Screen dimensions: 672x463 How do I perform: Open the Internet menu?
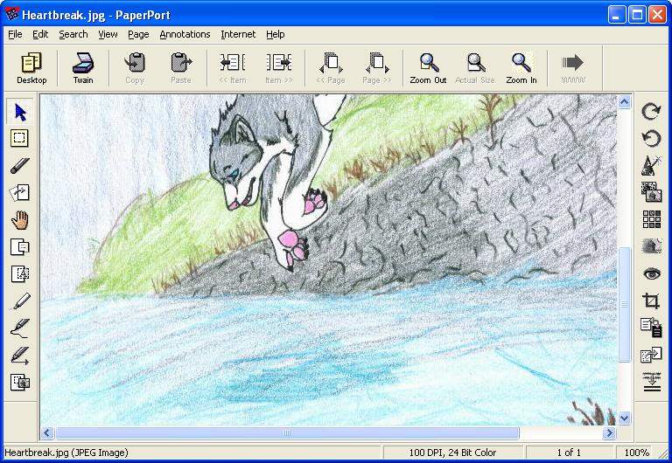coord(238,34)
